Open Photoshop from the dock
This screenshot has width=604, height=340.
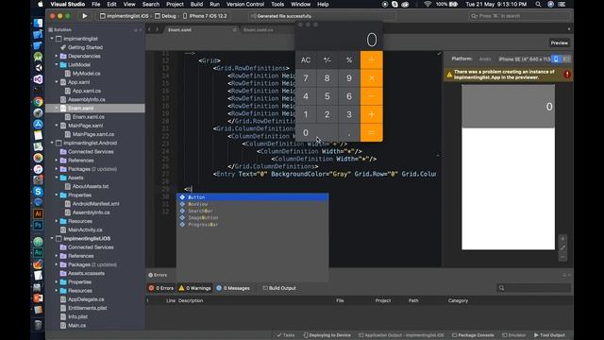38,225
